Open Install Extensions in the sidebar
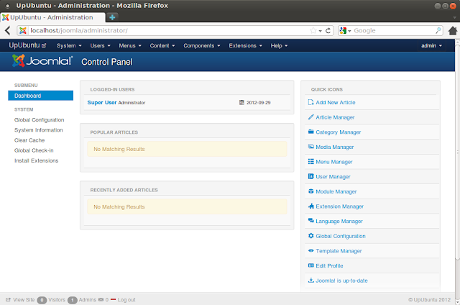 pyautogui.click(x=37, y=160)
